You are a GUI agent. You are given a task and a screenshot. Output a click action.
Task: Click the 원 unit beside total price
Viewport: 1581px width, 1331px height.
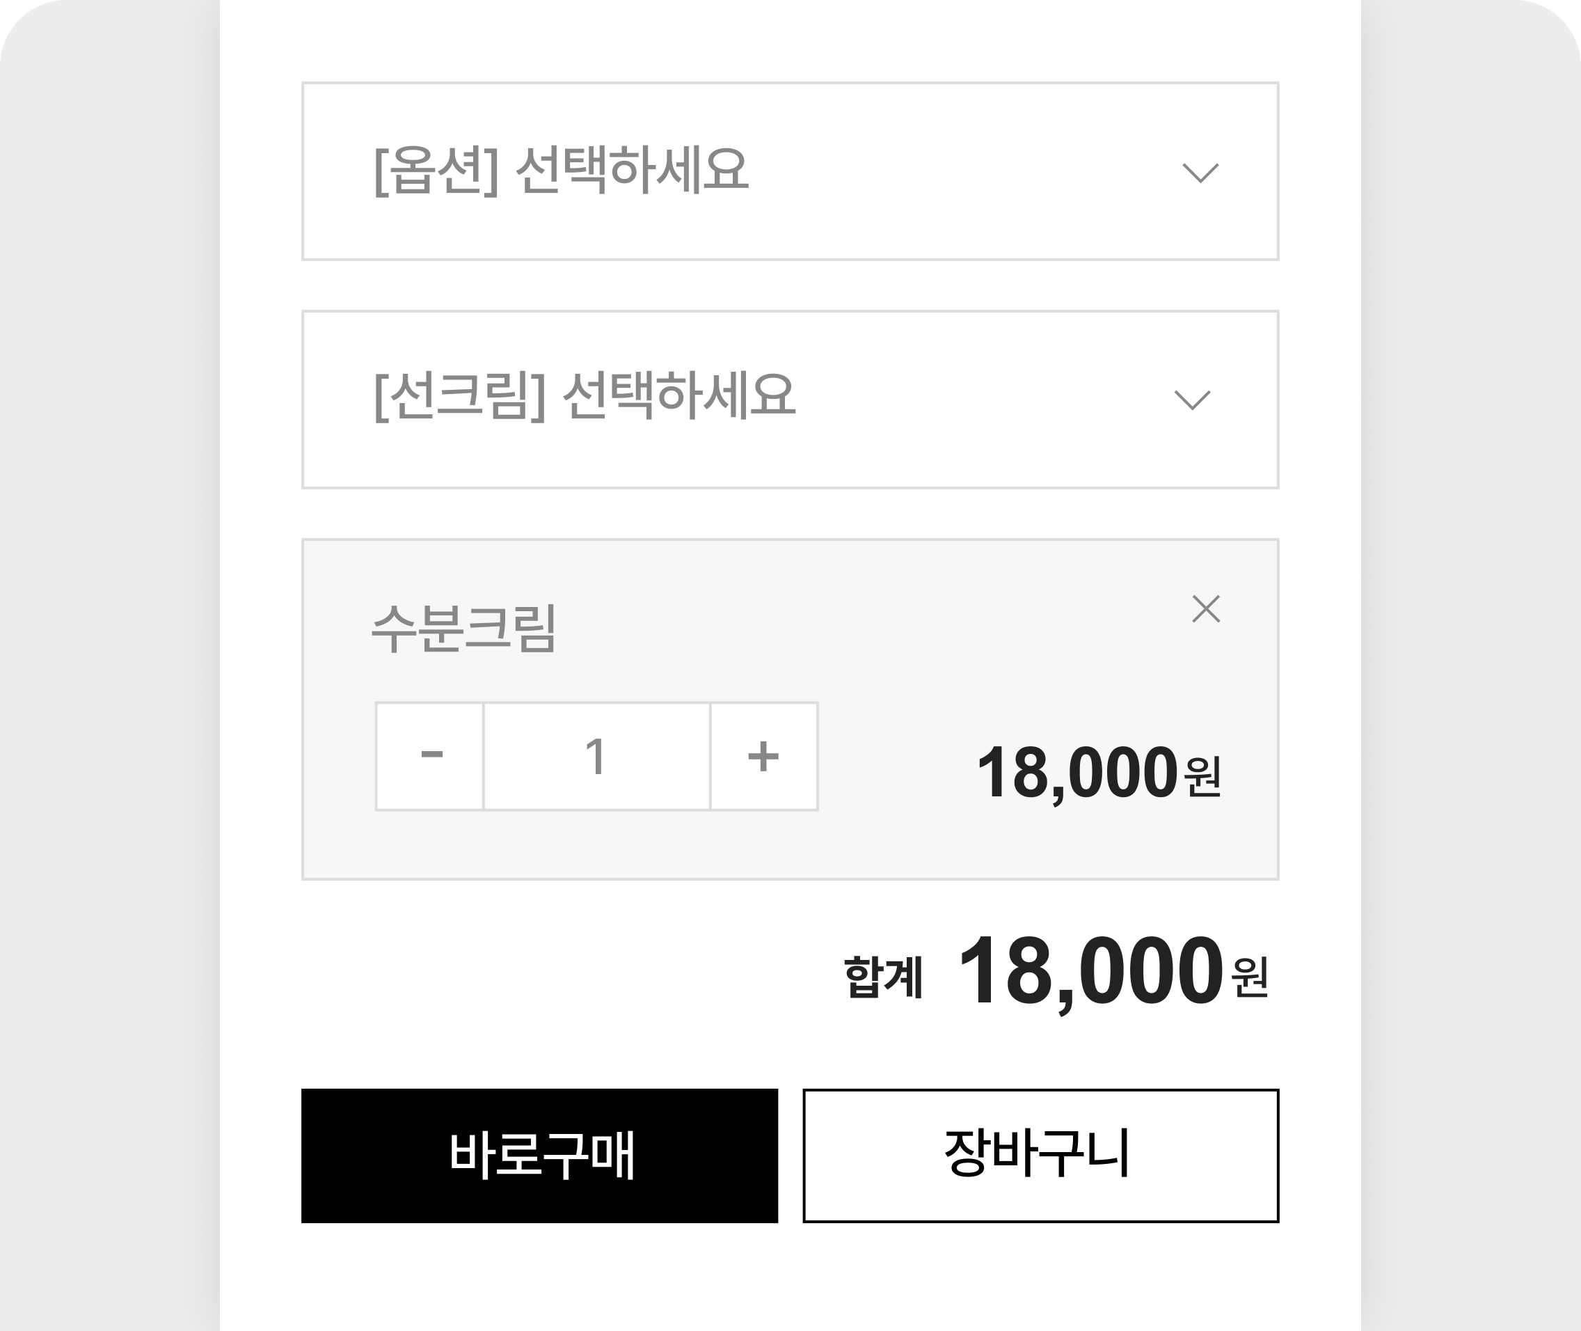(1250, 977)
